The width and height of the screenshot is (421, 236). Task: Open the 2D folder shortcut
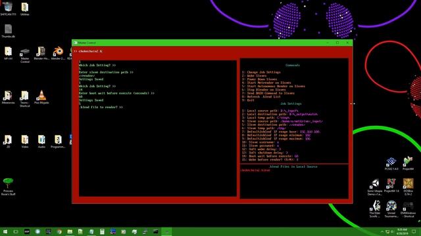8,142
